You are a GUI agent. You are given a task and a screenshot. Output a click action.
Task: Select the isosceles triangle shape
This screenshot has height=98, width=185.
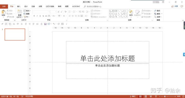[116, 14]
